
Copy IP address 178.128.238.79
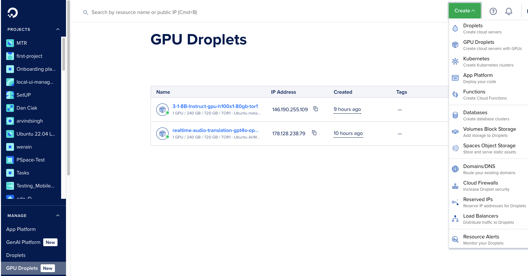pyautogui.click(x=314, y=133)
